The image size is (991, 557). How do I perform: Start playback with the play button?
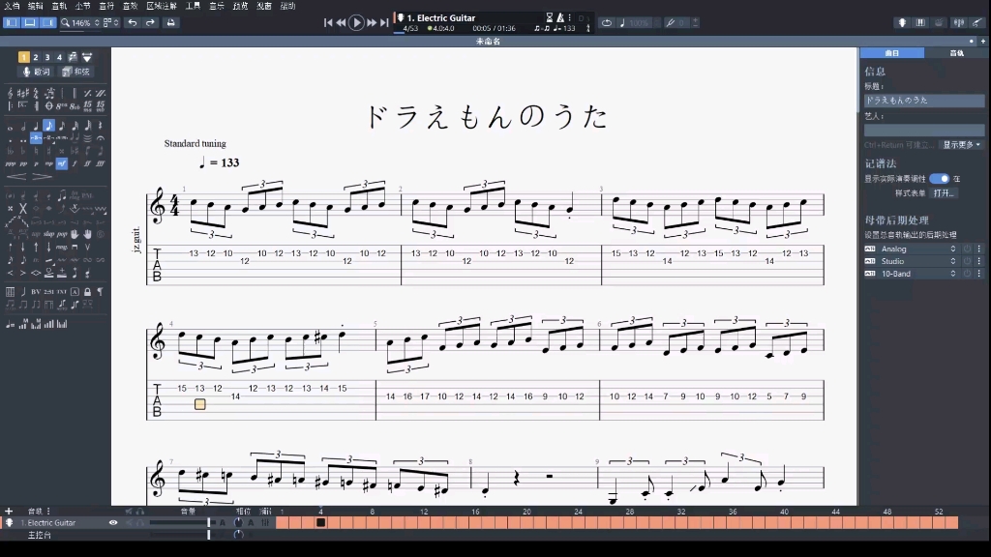(356, 23)
